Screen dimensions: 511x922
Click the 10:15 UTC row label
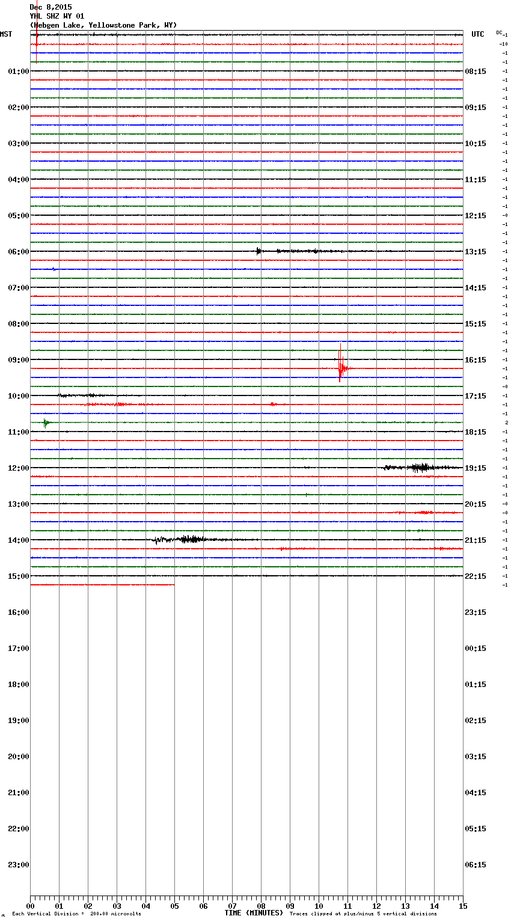[476, 144]
